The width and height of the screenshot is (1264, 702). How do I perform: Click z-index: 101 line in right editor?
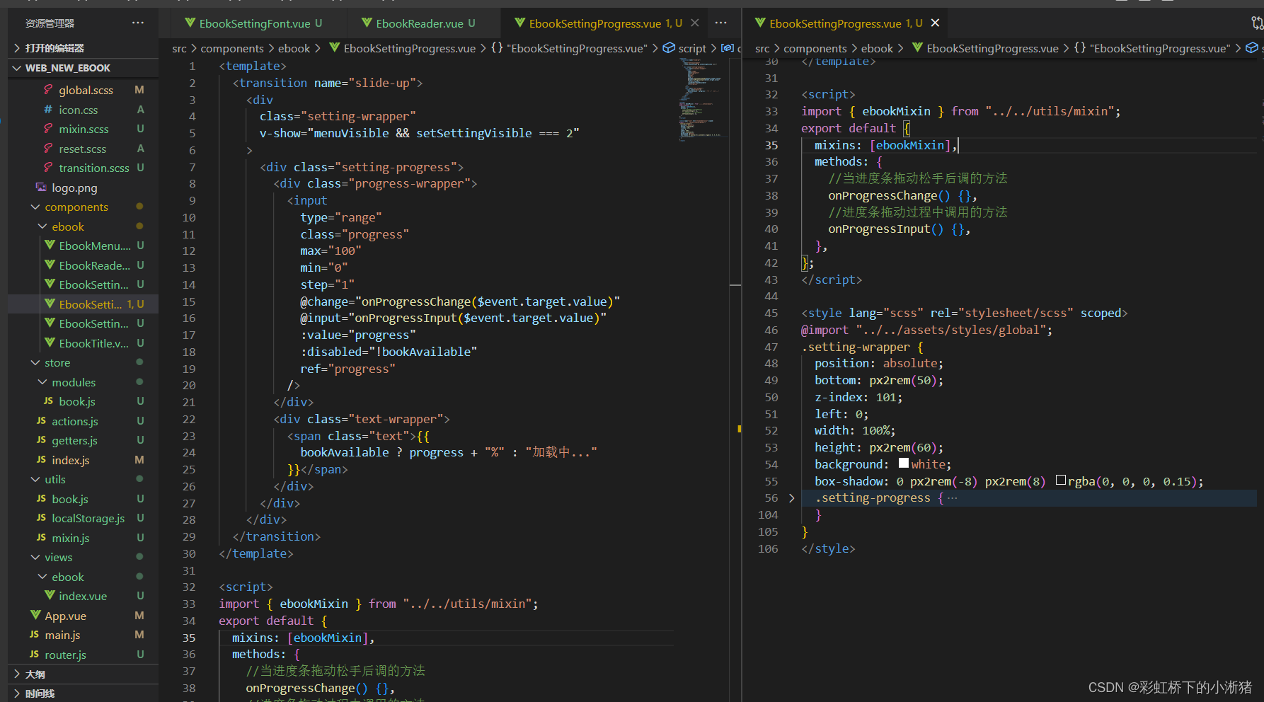tap(858, 397)
